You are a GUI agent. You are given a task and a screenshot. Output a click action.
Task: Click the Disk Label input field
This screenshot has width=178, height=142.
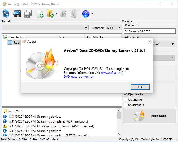click(150, 31)
